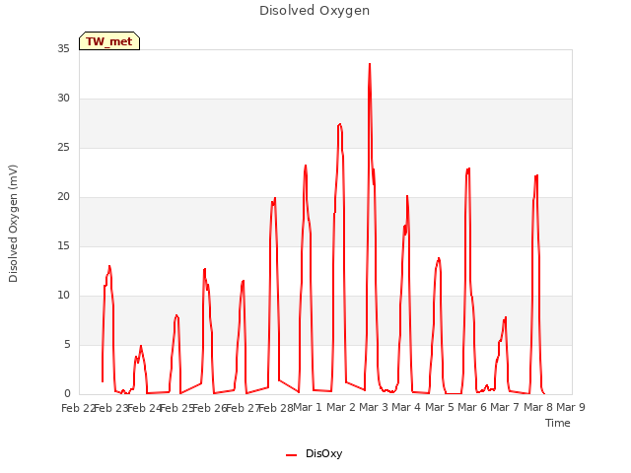Image resolution: width=631 pixels, height=473 pixels.
Task: Click the red DisOxy legend line swatch
Action: point(292,455)
